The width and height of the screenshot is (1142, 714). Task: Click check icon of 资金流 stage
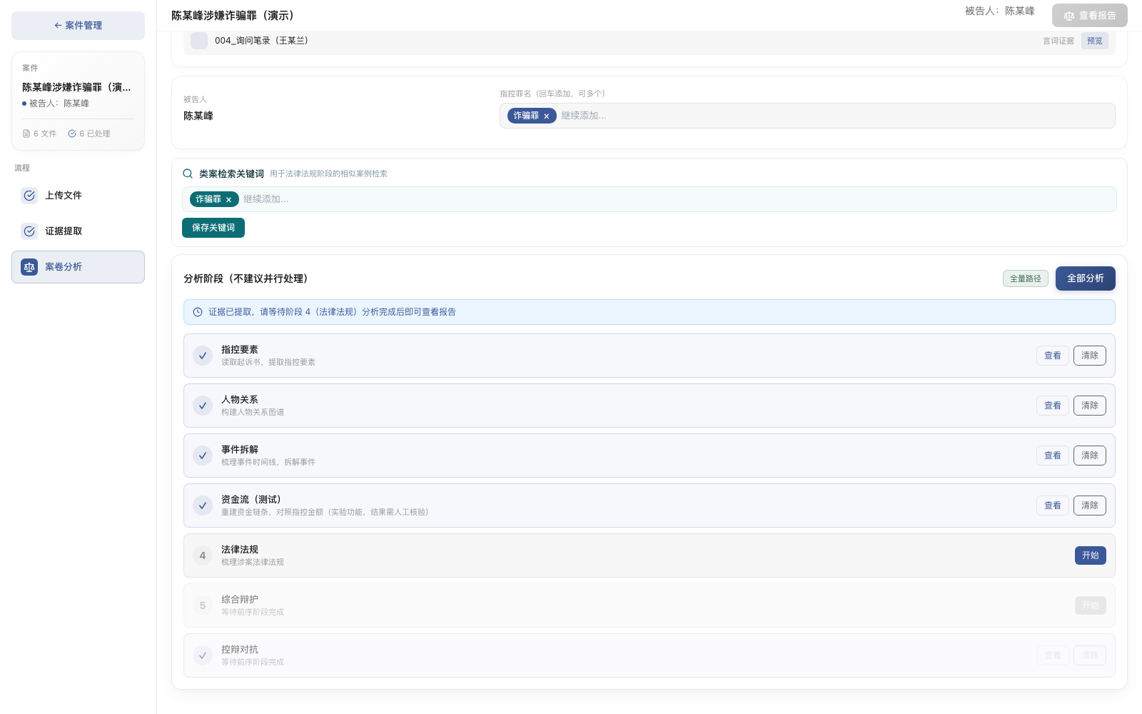pyautogui.click(x=203, y=506)
